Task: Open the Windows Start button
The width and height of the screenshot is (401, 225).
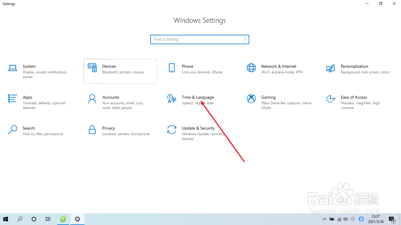Action: click(x=6, y=219)
